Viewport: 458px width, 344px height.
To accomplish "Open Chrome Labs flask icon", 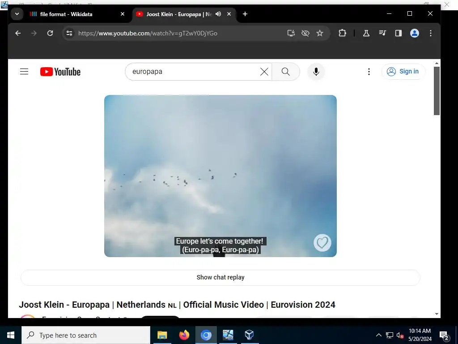I will point(366,33).
